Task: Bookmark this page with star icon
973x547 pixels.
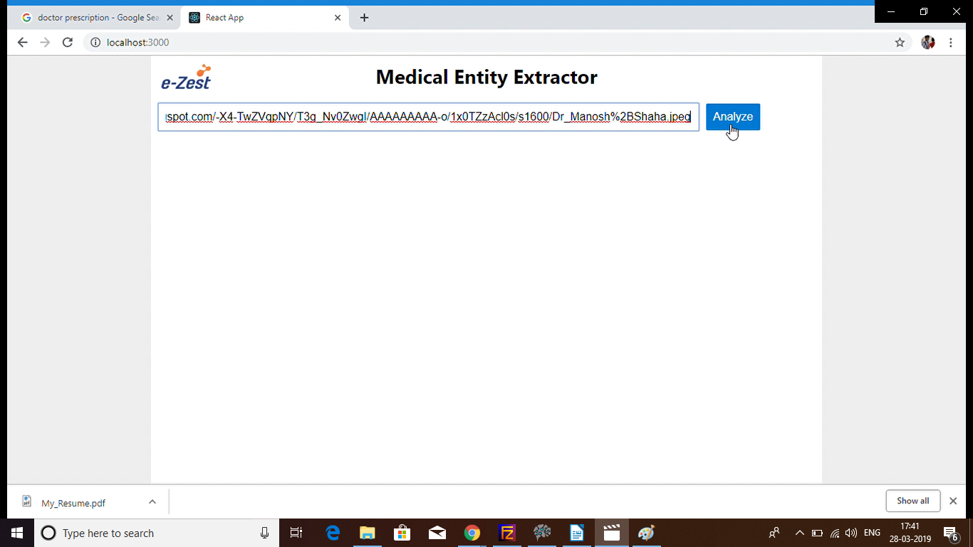Action: point(900,43)
